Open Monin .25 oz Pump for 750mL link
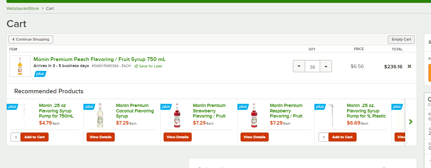Viewport: 431px width, 168px height. 56,111
